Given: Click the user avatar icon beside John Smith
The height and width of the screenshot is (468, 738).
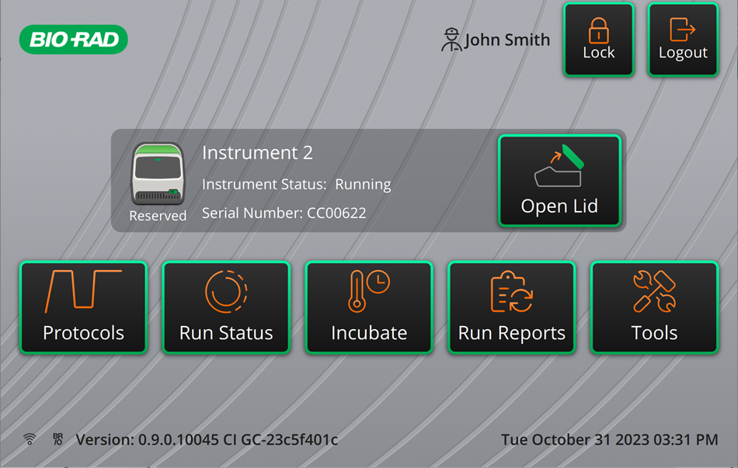Looking at the screenshot, I should point(451,40).
